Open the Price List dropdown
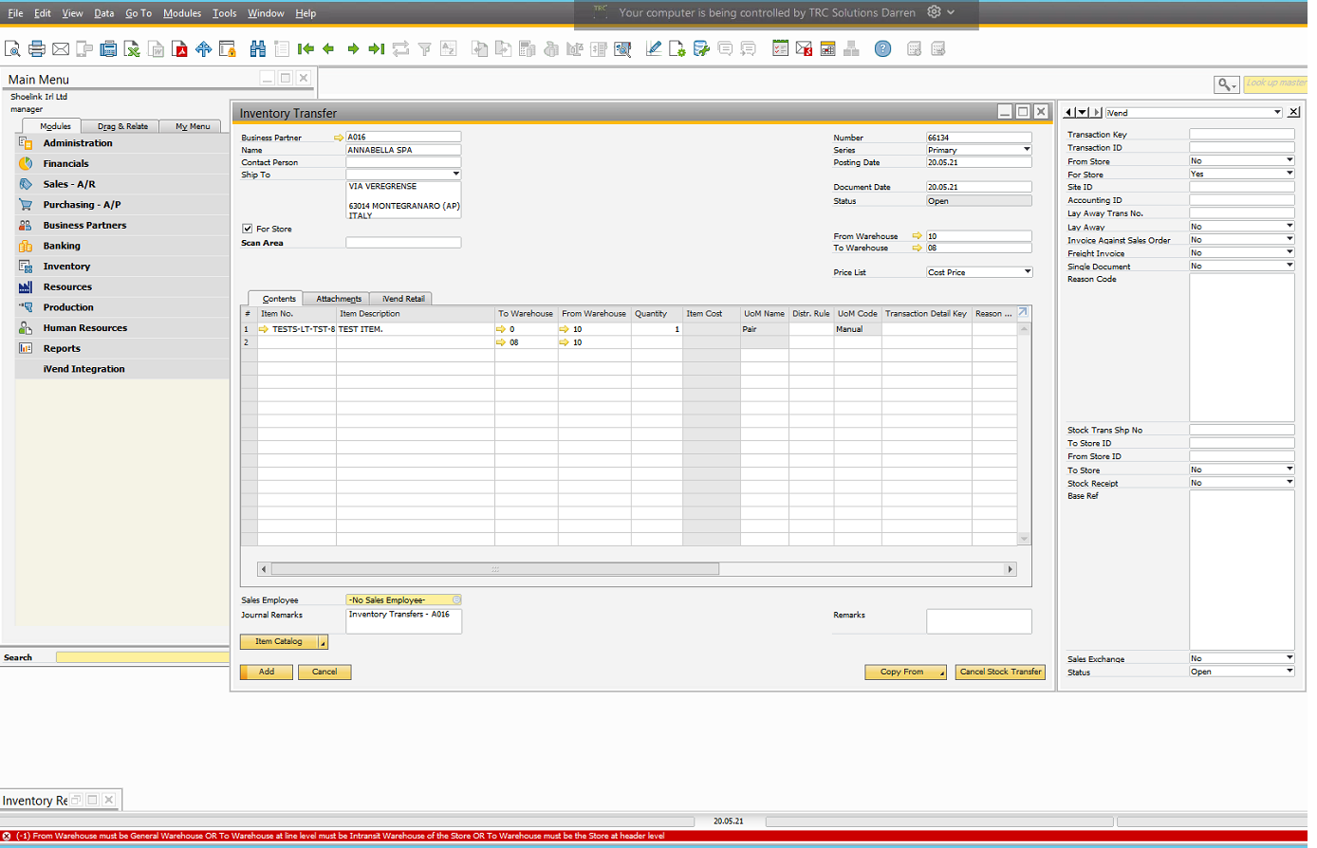Image resolution: width=1317 pixels, height=848 pixels. pyautogui.click(x=1028, y=272)
